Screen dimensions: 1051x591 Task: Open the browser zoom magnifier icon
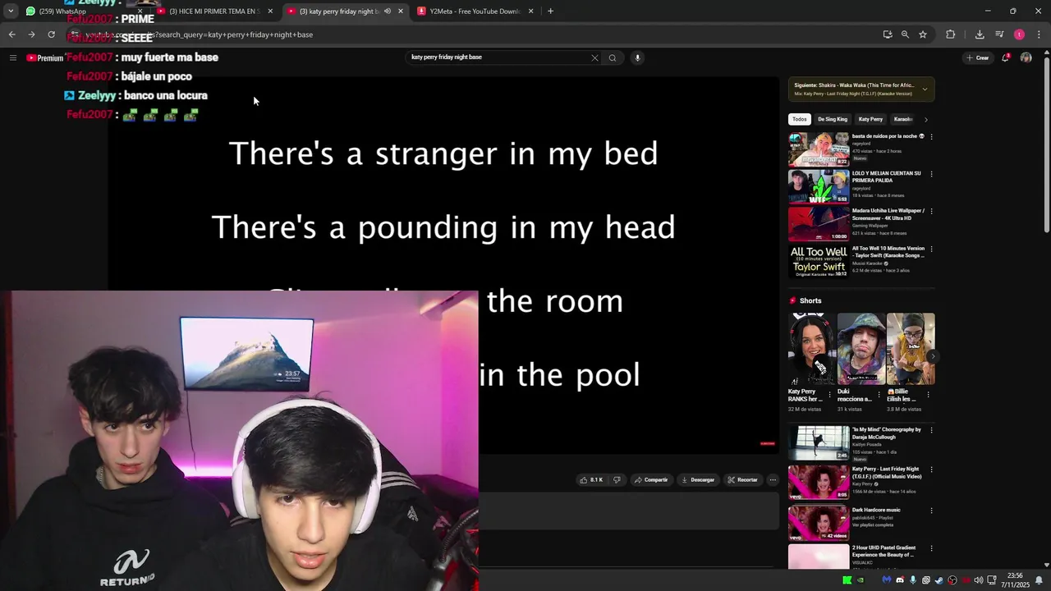click(x=905, y=34)
